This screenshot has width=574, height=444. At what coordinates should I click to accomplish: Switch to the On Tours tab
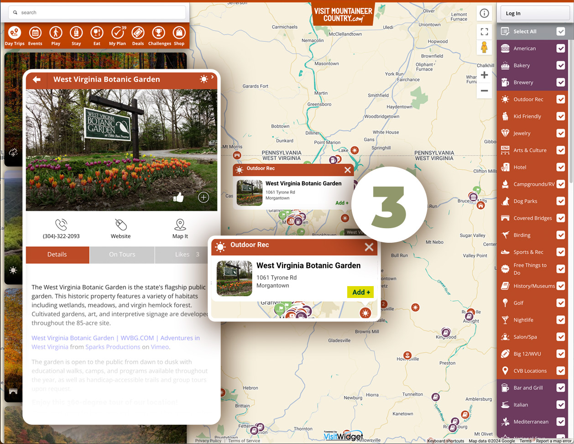click(x=122, y=255)
